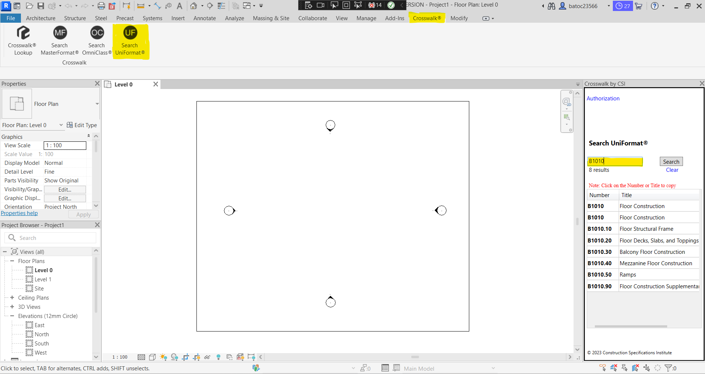Launch Search OmniClass tool
705x374 pixels.
[97, 40]
